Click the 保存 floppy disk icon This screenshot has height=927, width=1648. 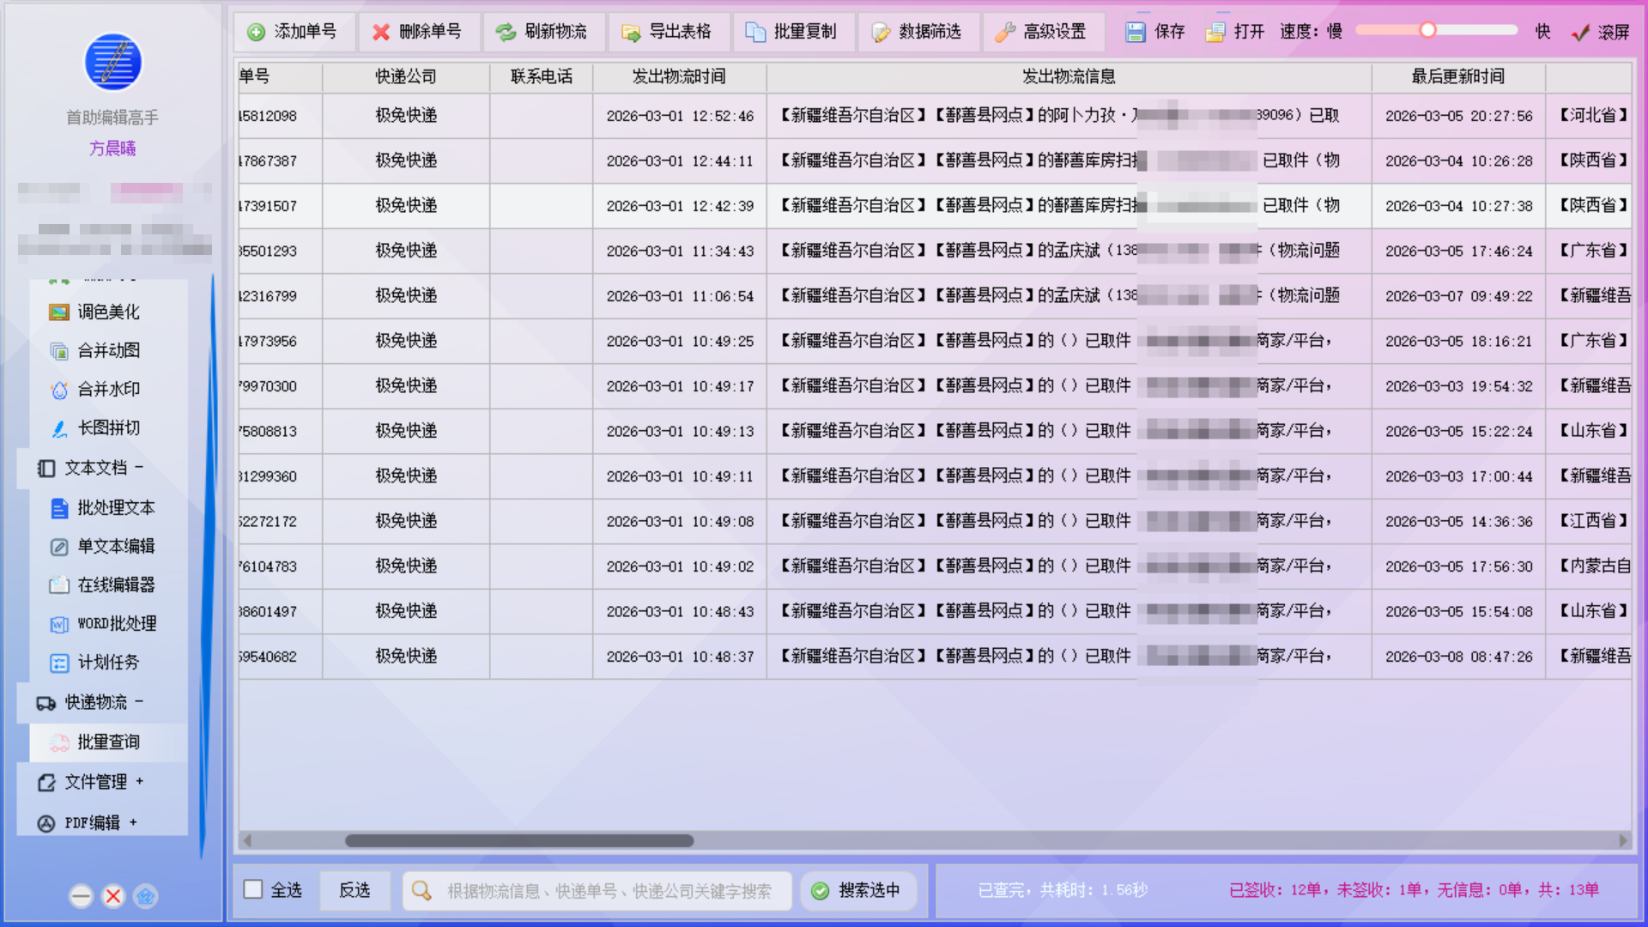1136,33
